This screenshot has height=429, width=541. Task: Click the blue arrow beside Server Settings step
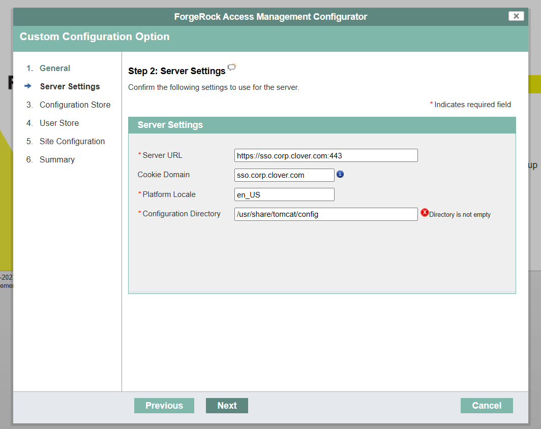click(x=28, y=86)
